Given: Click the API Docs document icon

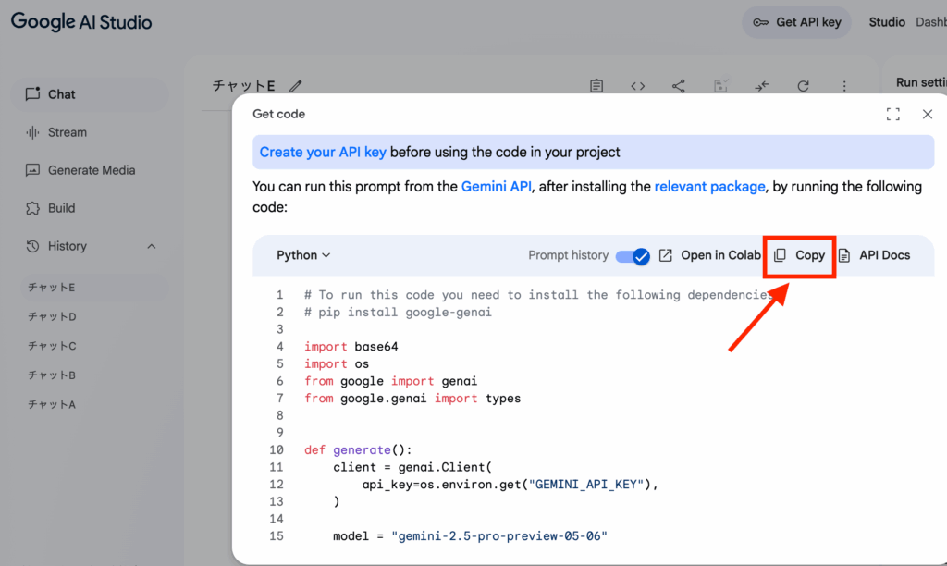Looking at the screenshot, I should (x=844, y=255).
